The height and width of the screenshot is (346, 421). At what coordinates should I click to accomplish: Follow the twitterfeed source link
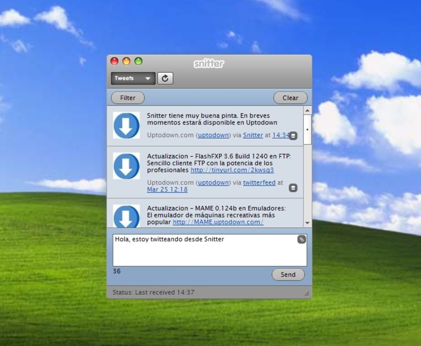pyautogui.click(x=259, y=183)
